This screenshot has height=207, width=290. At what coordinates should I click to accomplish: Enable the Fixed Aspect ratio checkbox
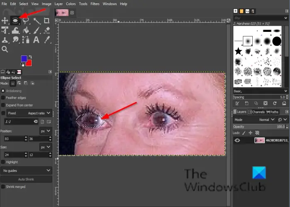tap(3, 113)
